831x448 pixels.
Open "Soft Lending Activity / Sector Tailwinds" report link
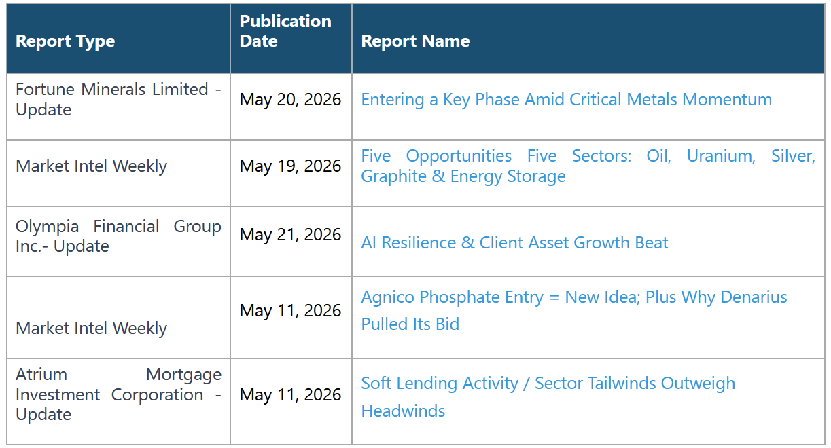(x=548, y=397)
